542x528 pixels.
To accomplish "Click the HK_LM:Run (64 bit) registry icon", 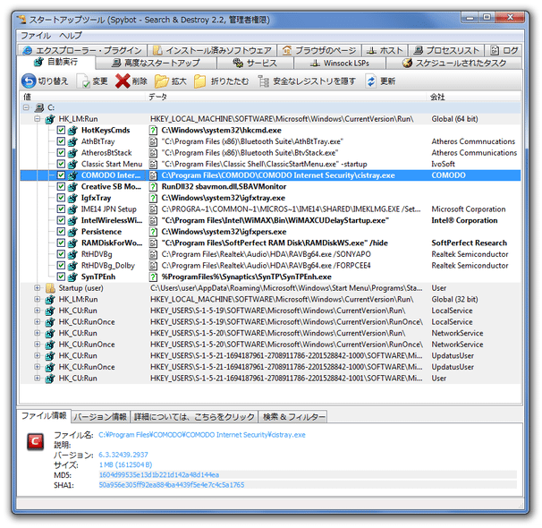I will 50,119.
